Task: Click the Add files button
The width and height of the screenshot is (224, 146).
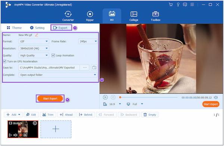Action: (x=11, y=115)
